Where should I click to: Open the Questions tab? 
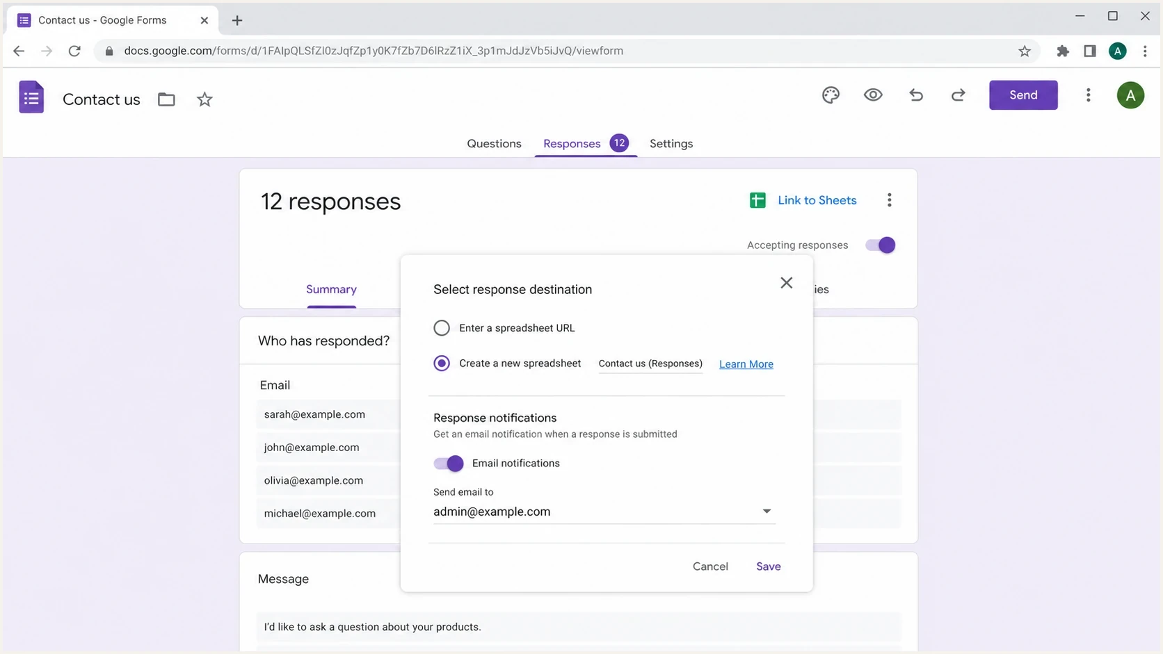click(494, 144)
